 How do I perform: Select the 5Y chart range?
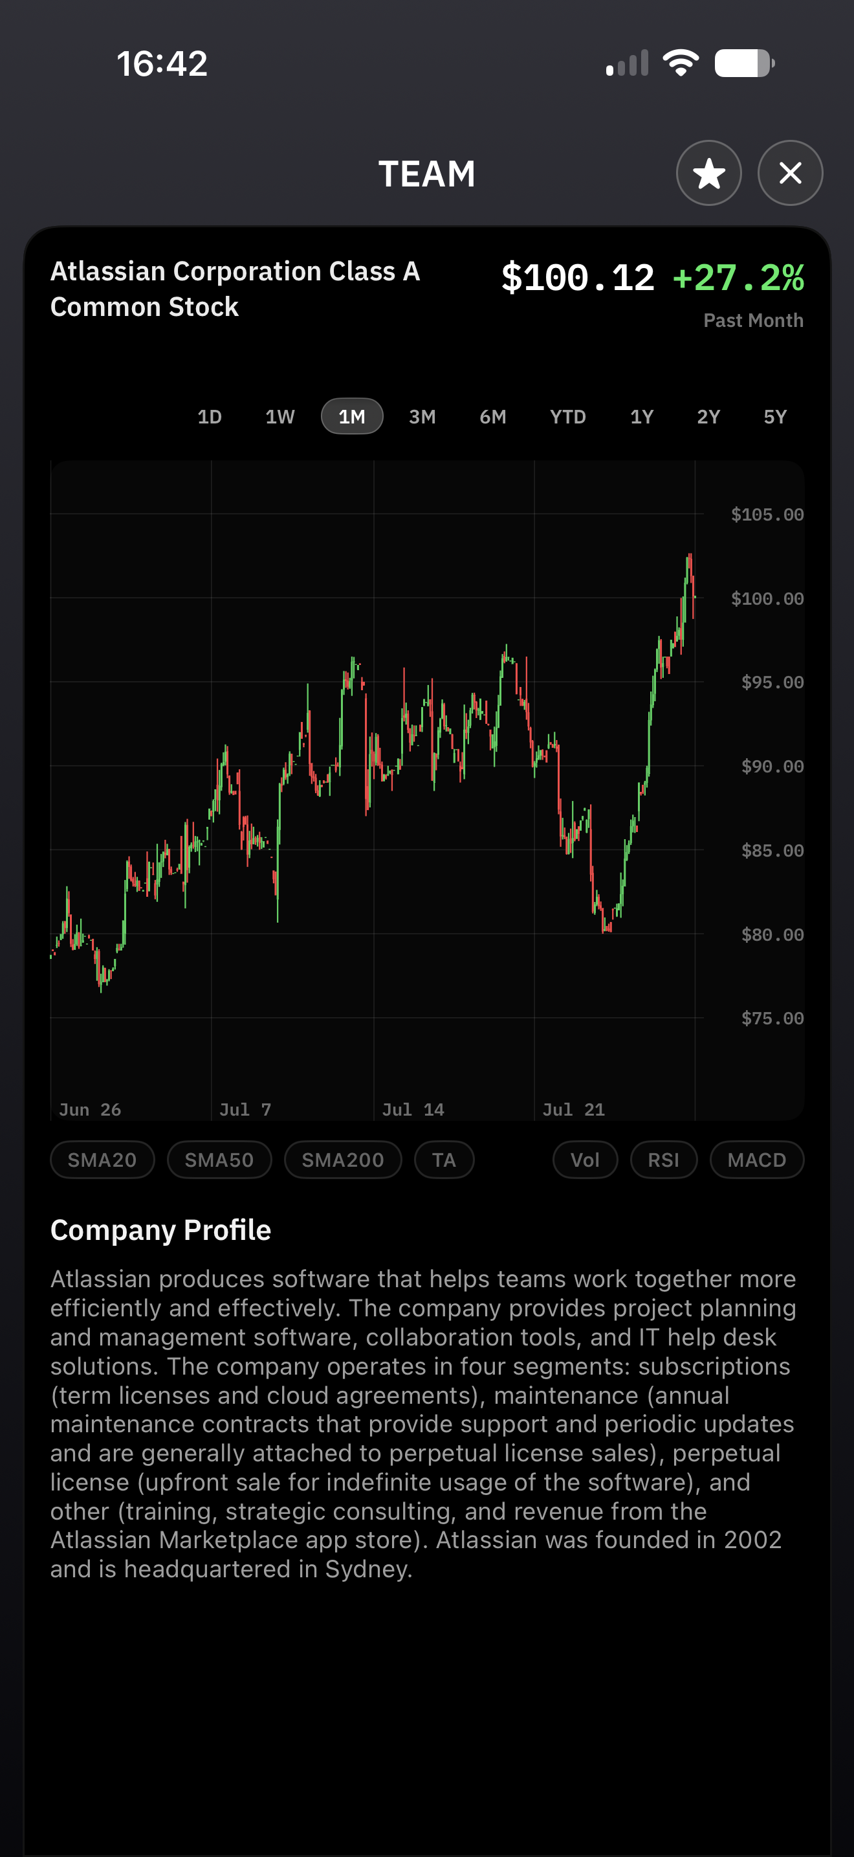pos(775,416)
